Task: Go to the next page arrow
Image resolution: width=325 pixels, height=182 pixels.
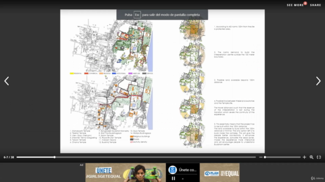Action: click(318, 81)
